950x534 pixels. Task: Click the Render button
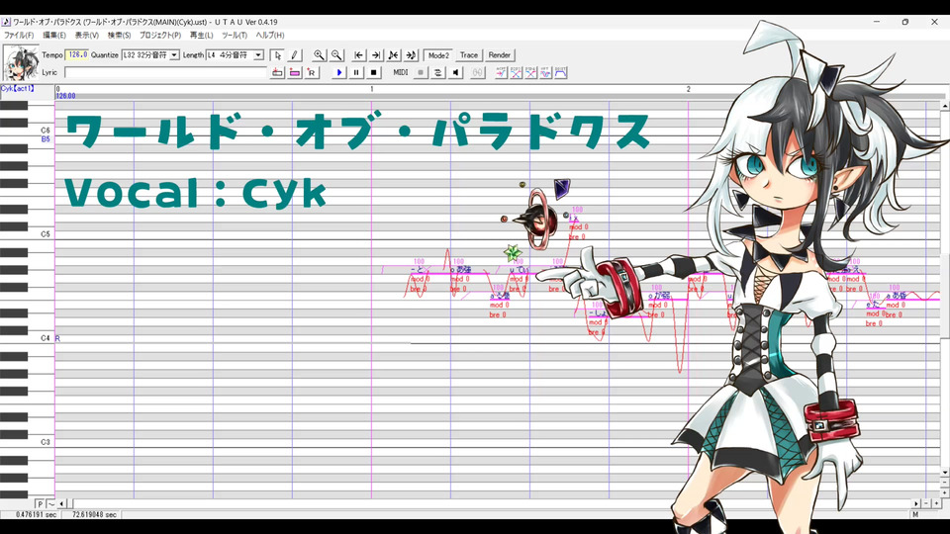(499, 55)
